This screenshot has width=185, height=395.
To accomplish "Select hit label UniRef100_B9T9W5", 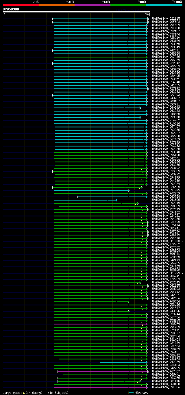I will click(166, 190).
